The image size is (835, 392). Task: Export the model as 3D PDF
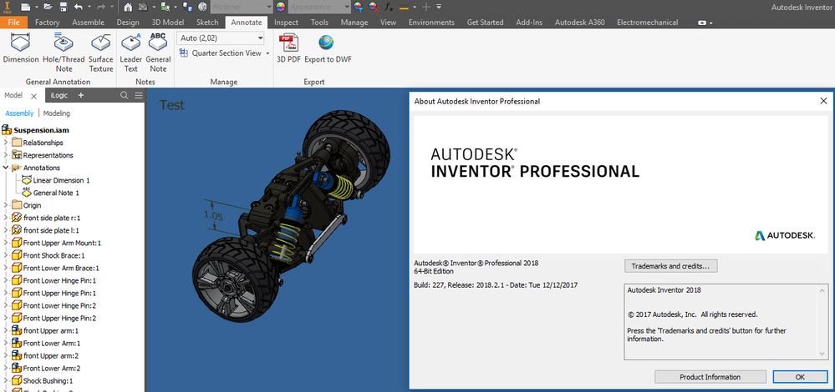coord(288,48)
